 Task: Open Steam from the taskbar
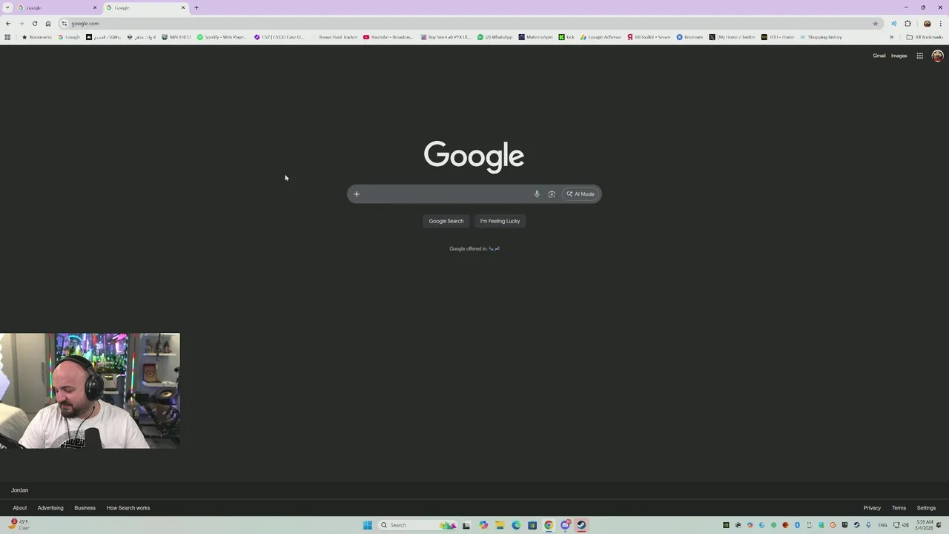click(581, 525)
